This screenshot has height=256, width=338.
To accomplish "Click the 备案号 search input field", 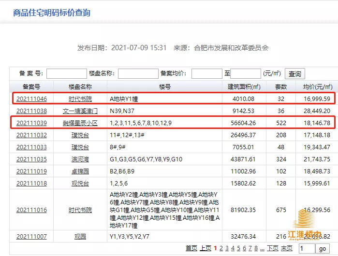I will (x=67, y=73).
